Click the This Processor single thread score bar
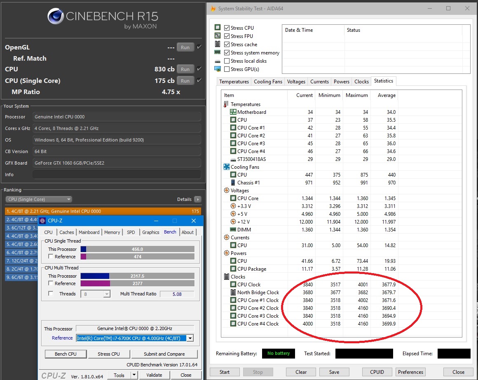 coord(138,249)
